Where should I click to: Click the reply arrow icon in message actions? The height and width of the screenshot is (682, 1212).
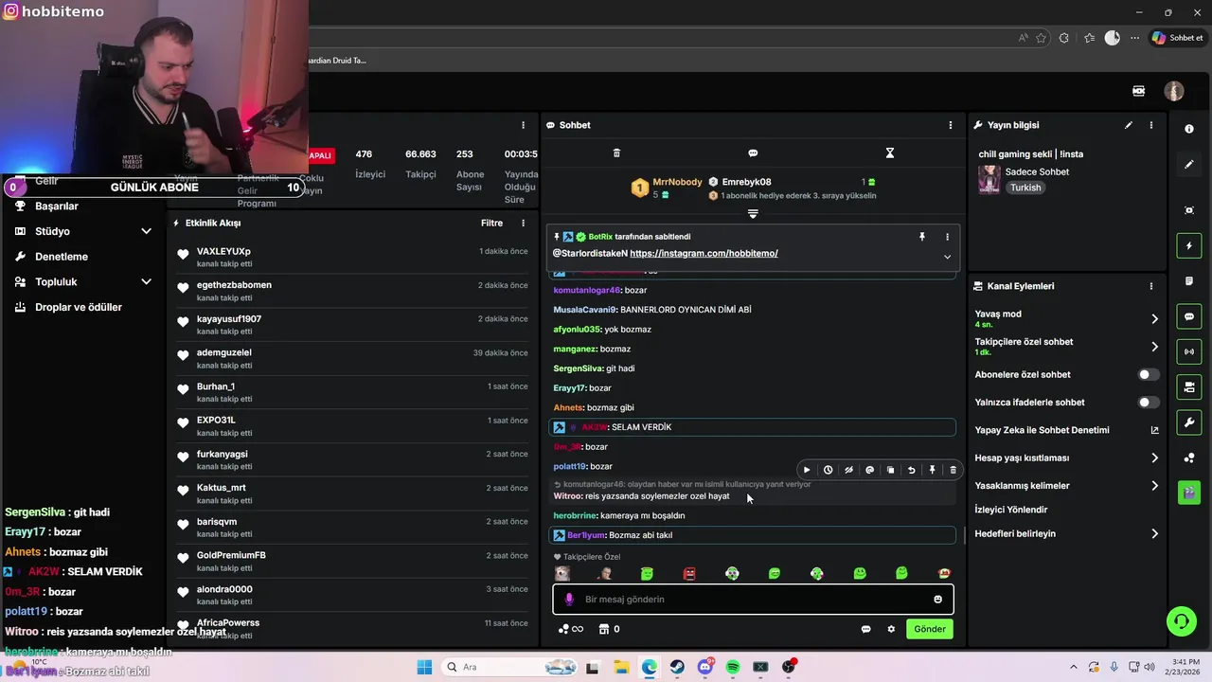point(911,470)
